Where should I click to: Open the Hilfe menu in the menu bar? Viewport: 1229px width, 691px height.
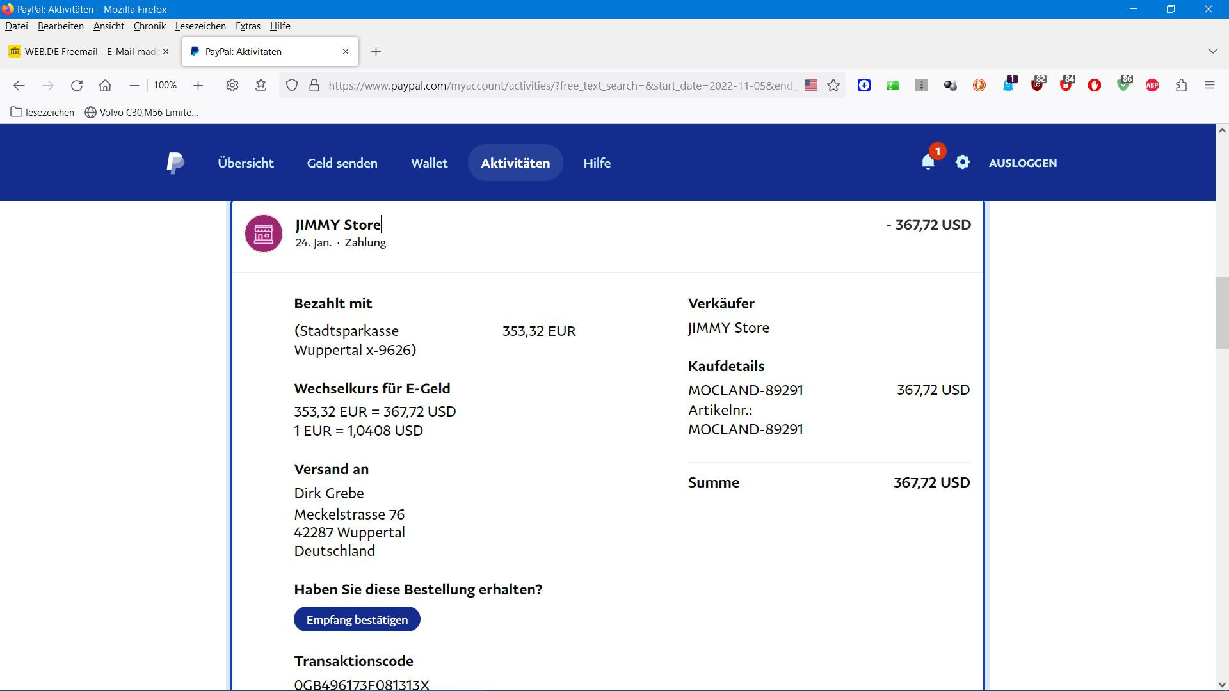coord(280,26)
